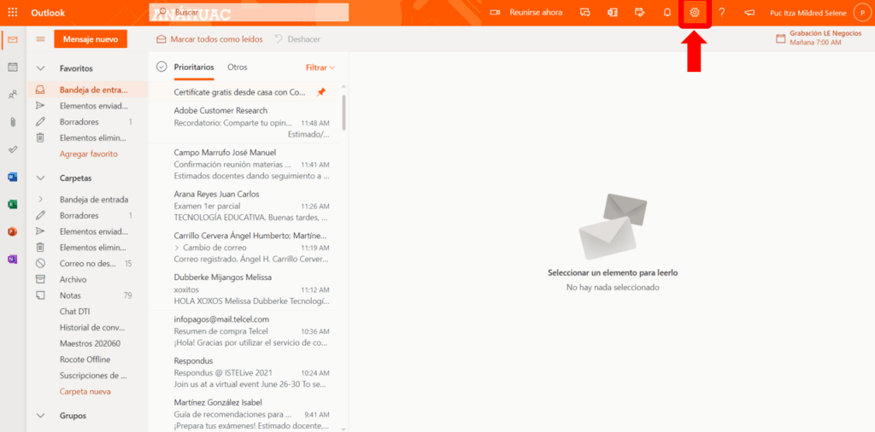Click the Mensaje nuevo button
This screenshot has height=432, width=875.
[x=90, y=39]
